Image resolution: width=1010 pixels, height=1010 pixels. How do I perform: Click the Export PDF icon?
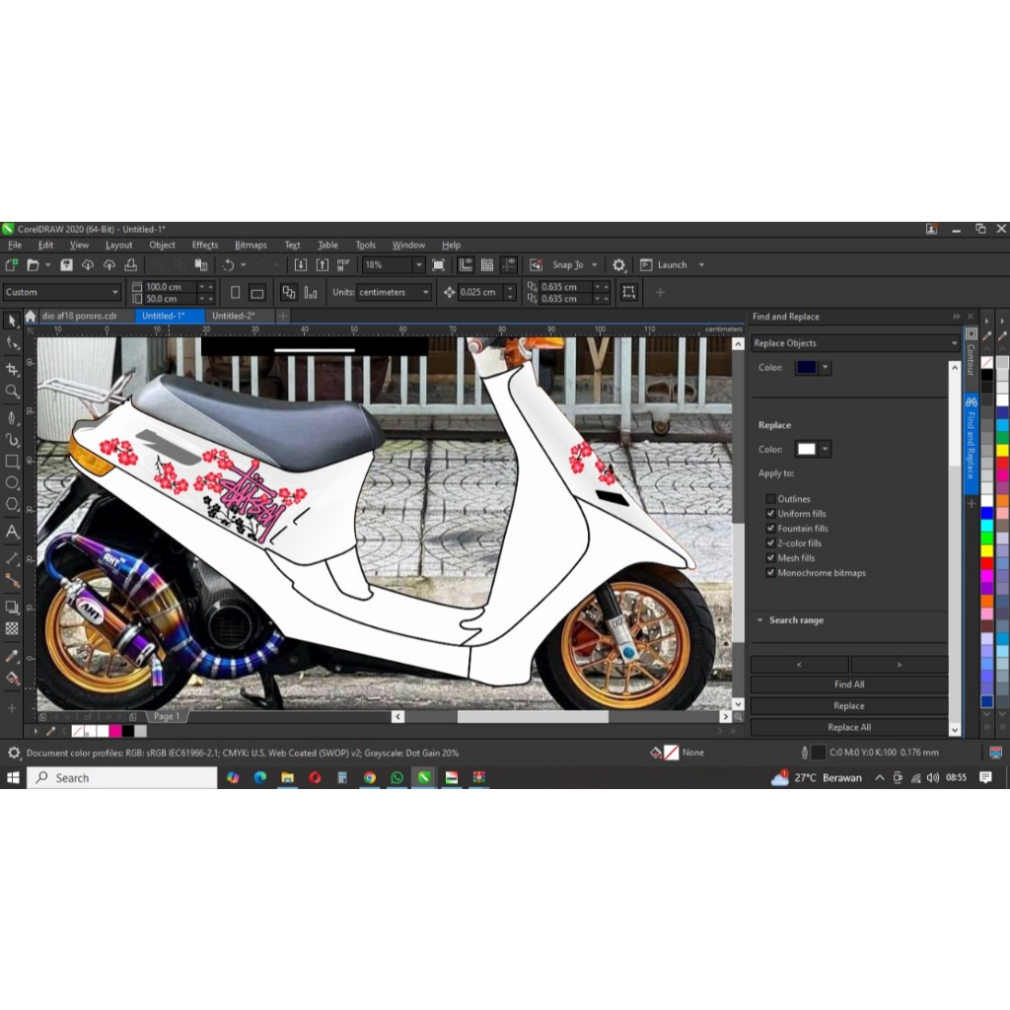tap(342, 263)
